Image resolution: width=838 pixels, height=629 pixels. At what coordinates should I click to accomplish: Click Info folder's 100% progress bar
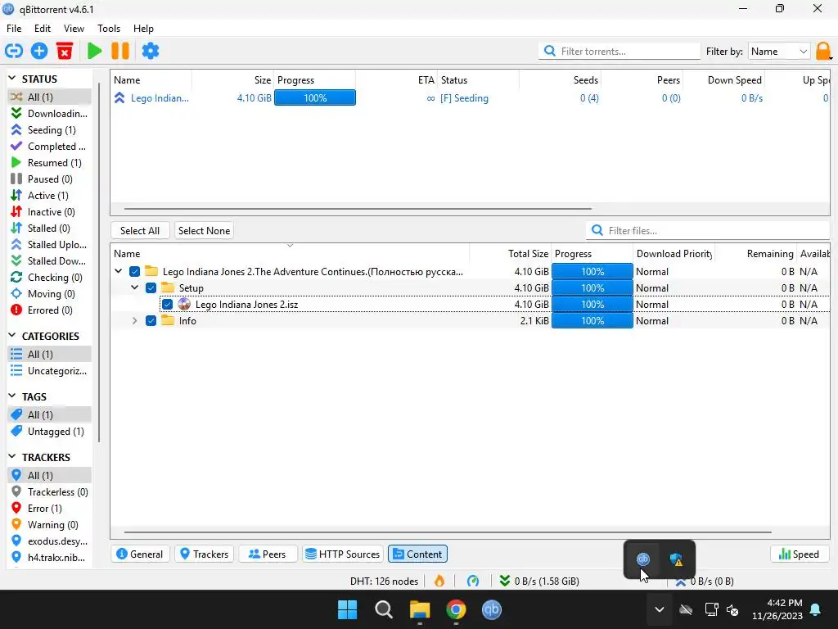592,321
